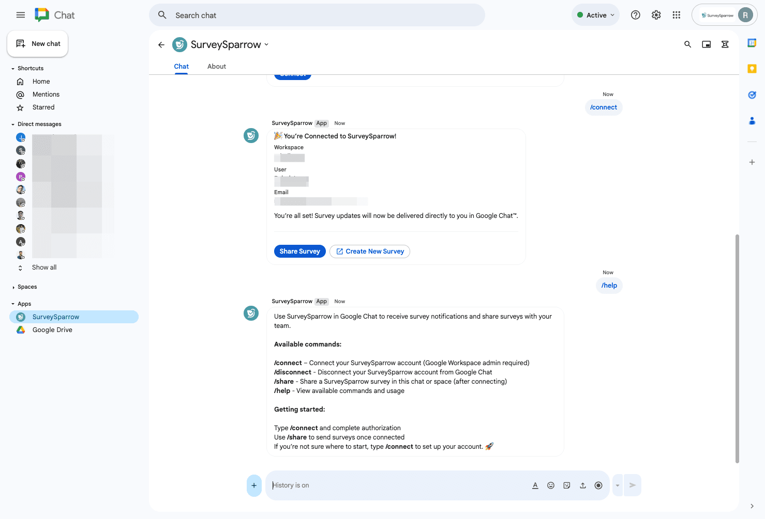The height and width of the screenshot is (519, 765).
Task: Click the emoji picker icon in the message box
Action: click(x=551, y=485)
